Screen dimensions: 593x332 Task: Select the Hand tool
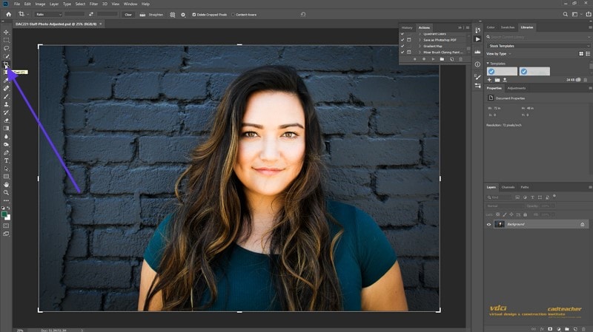[6, 185]
